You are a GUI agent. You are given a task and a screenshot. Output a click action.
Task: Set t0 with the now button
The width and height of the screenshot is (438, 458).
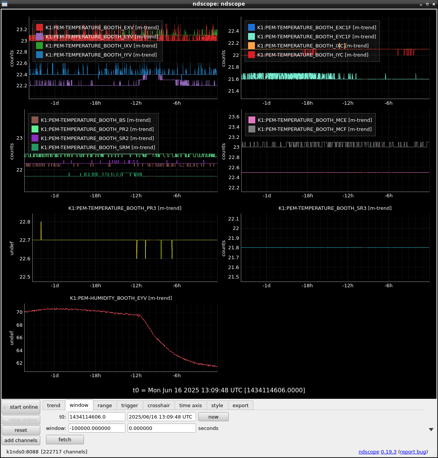click(213, 417)
